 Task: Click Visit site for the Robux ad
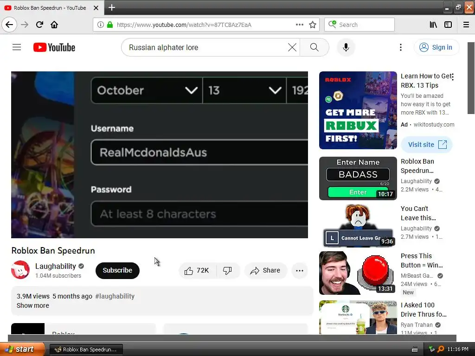pyautogui.click(x=427, y=145)
